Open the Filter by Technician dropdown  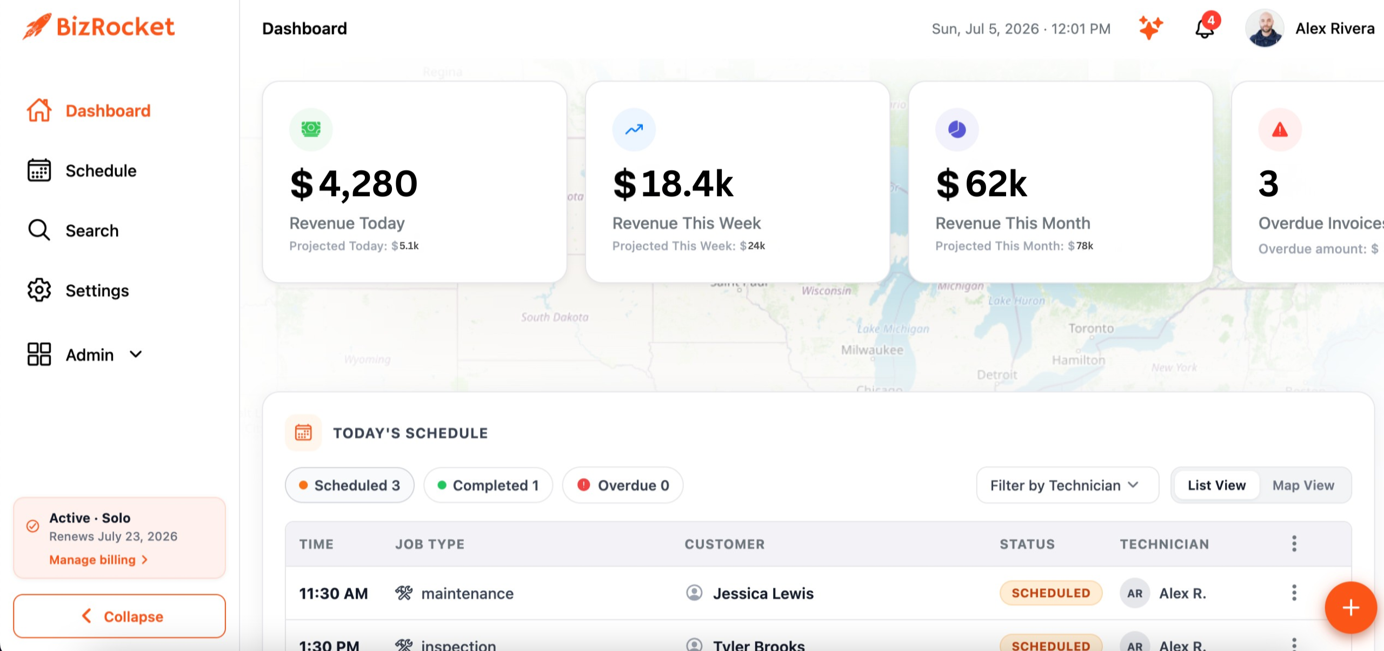pyautogui.click(x=1068, y=485)
